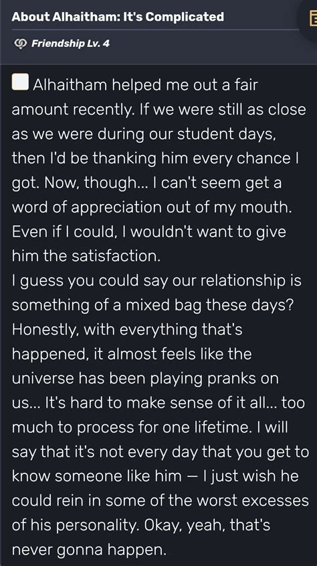Screen dimensions: 317x566
Task: Click the words 'know someone like him'
Action: 96,477
